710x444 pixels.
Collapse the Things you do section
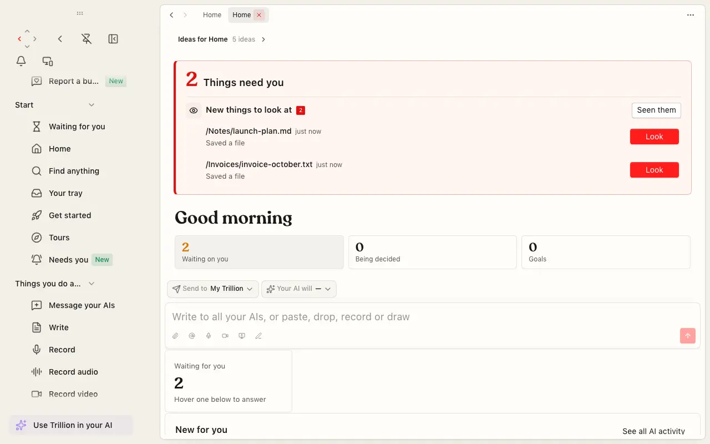click(92, 284)
